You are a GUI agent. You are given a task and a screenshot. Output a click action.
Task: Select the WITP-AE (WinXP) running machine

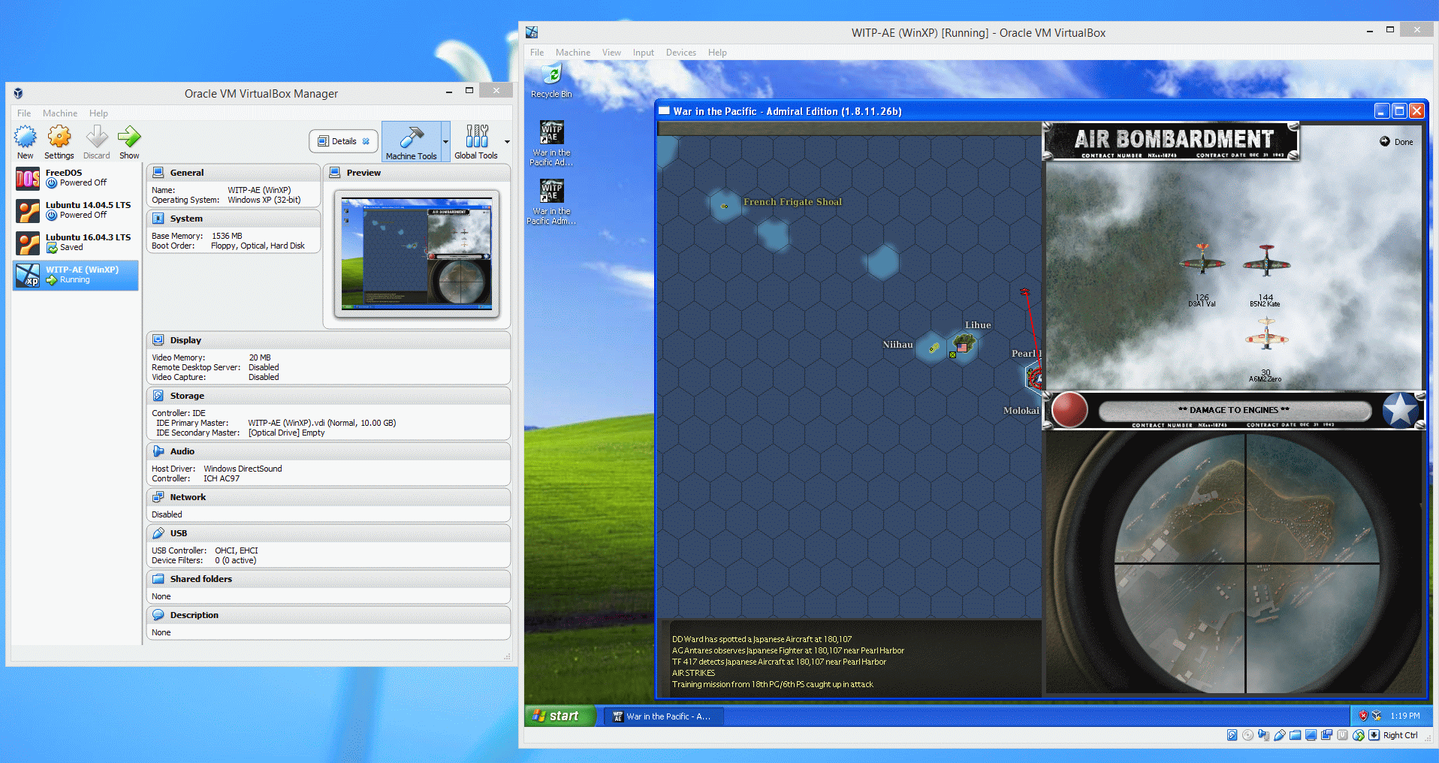75,275
